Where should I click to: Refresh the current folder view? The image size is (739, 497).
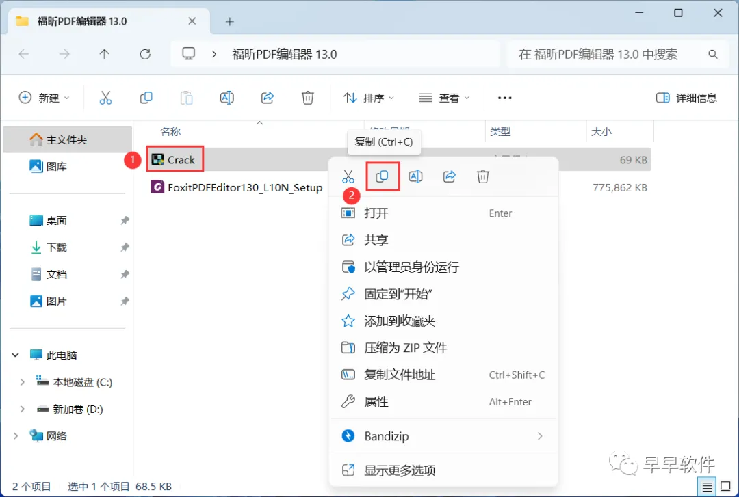145,54
